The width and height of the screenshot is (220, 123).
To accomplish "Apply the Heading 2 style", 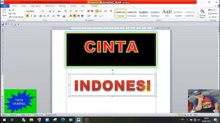I will point(155,13).
